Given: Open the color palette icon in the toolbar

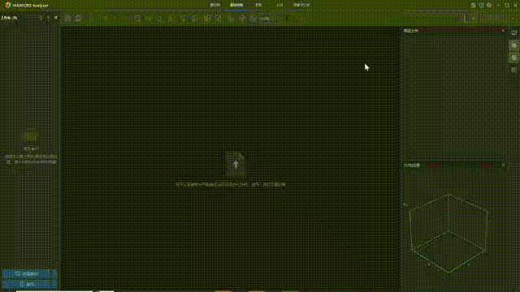Looking at the screenshot, I should click(465, 19).
